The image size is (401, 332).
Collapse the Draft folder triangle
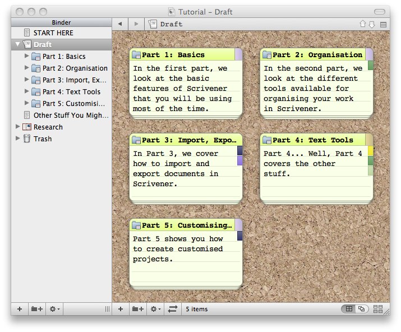click(17, 44)
